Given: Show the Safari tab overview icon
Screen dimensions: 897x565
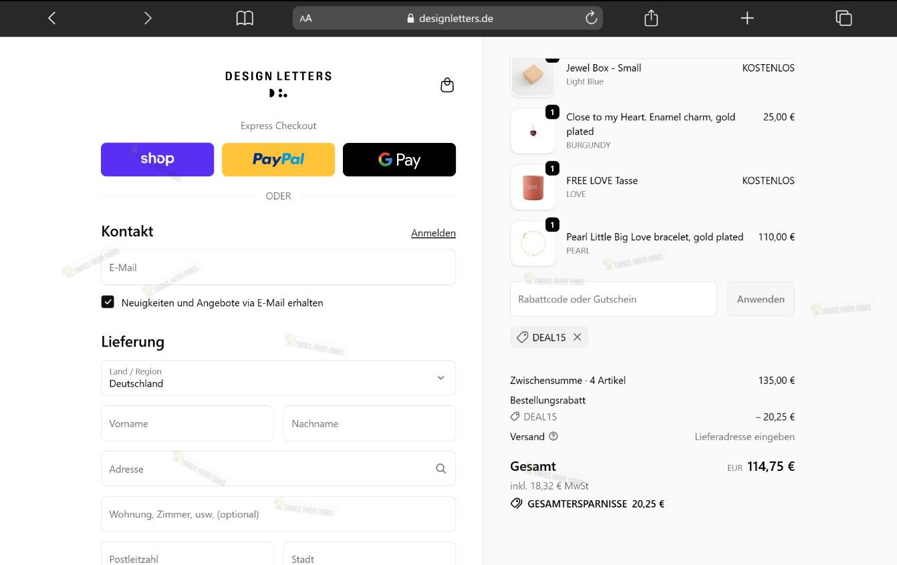Looking at the screenshot, I should [x=844, y=18].
